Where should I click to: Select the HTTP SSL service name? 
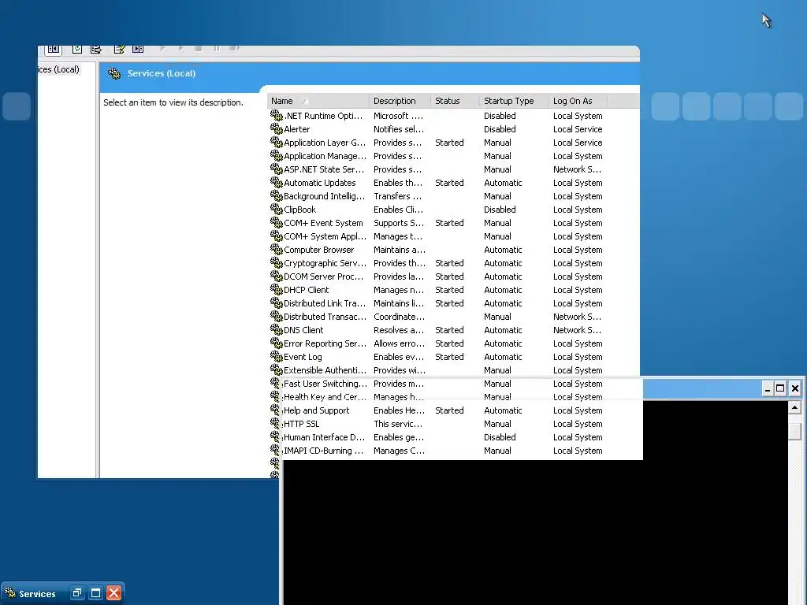tap(302, 423)
